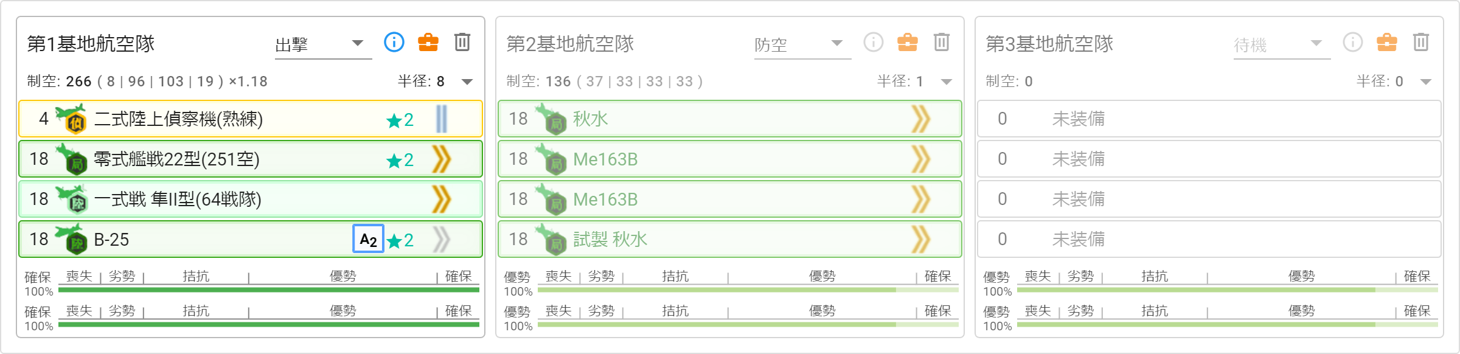Open the preset briefcase for 第3基地航空隊
The width and height of the screenshot is (1460, 354).
point(1387,42)
